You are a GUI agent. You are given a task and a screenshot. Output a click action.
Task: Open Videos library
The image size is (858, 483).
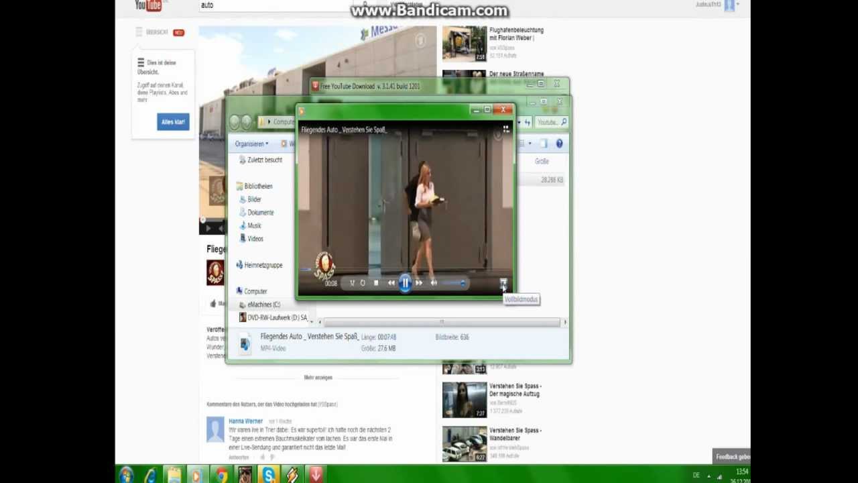point(251,238)
